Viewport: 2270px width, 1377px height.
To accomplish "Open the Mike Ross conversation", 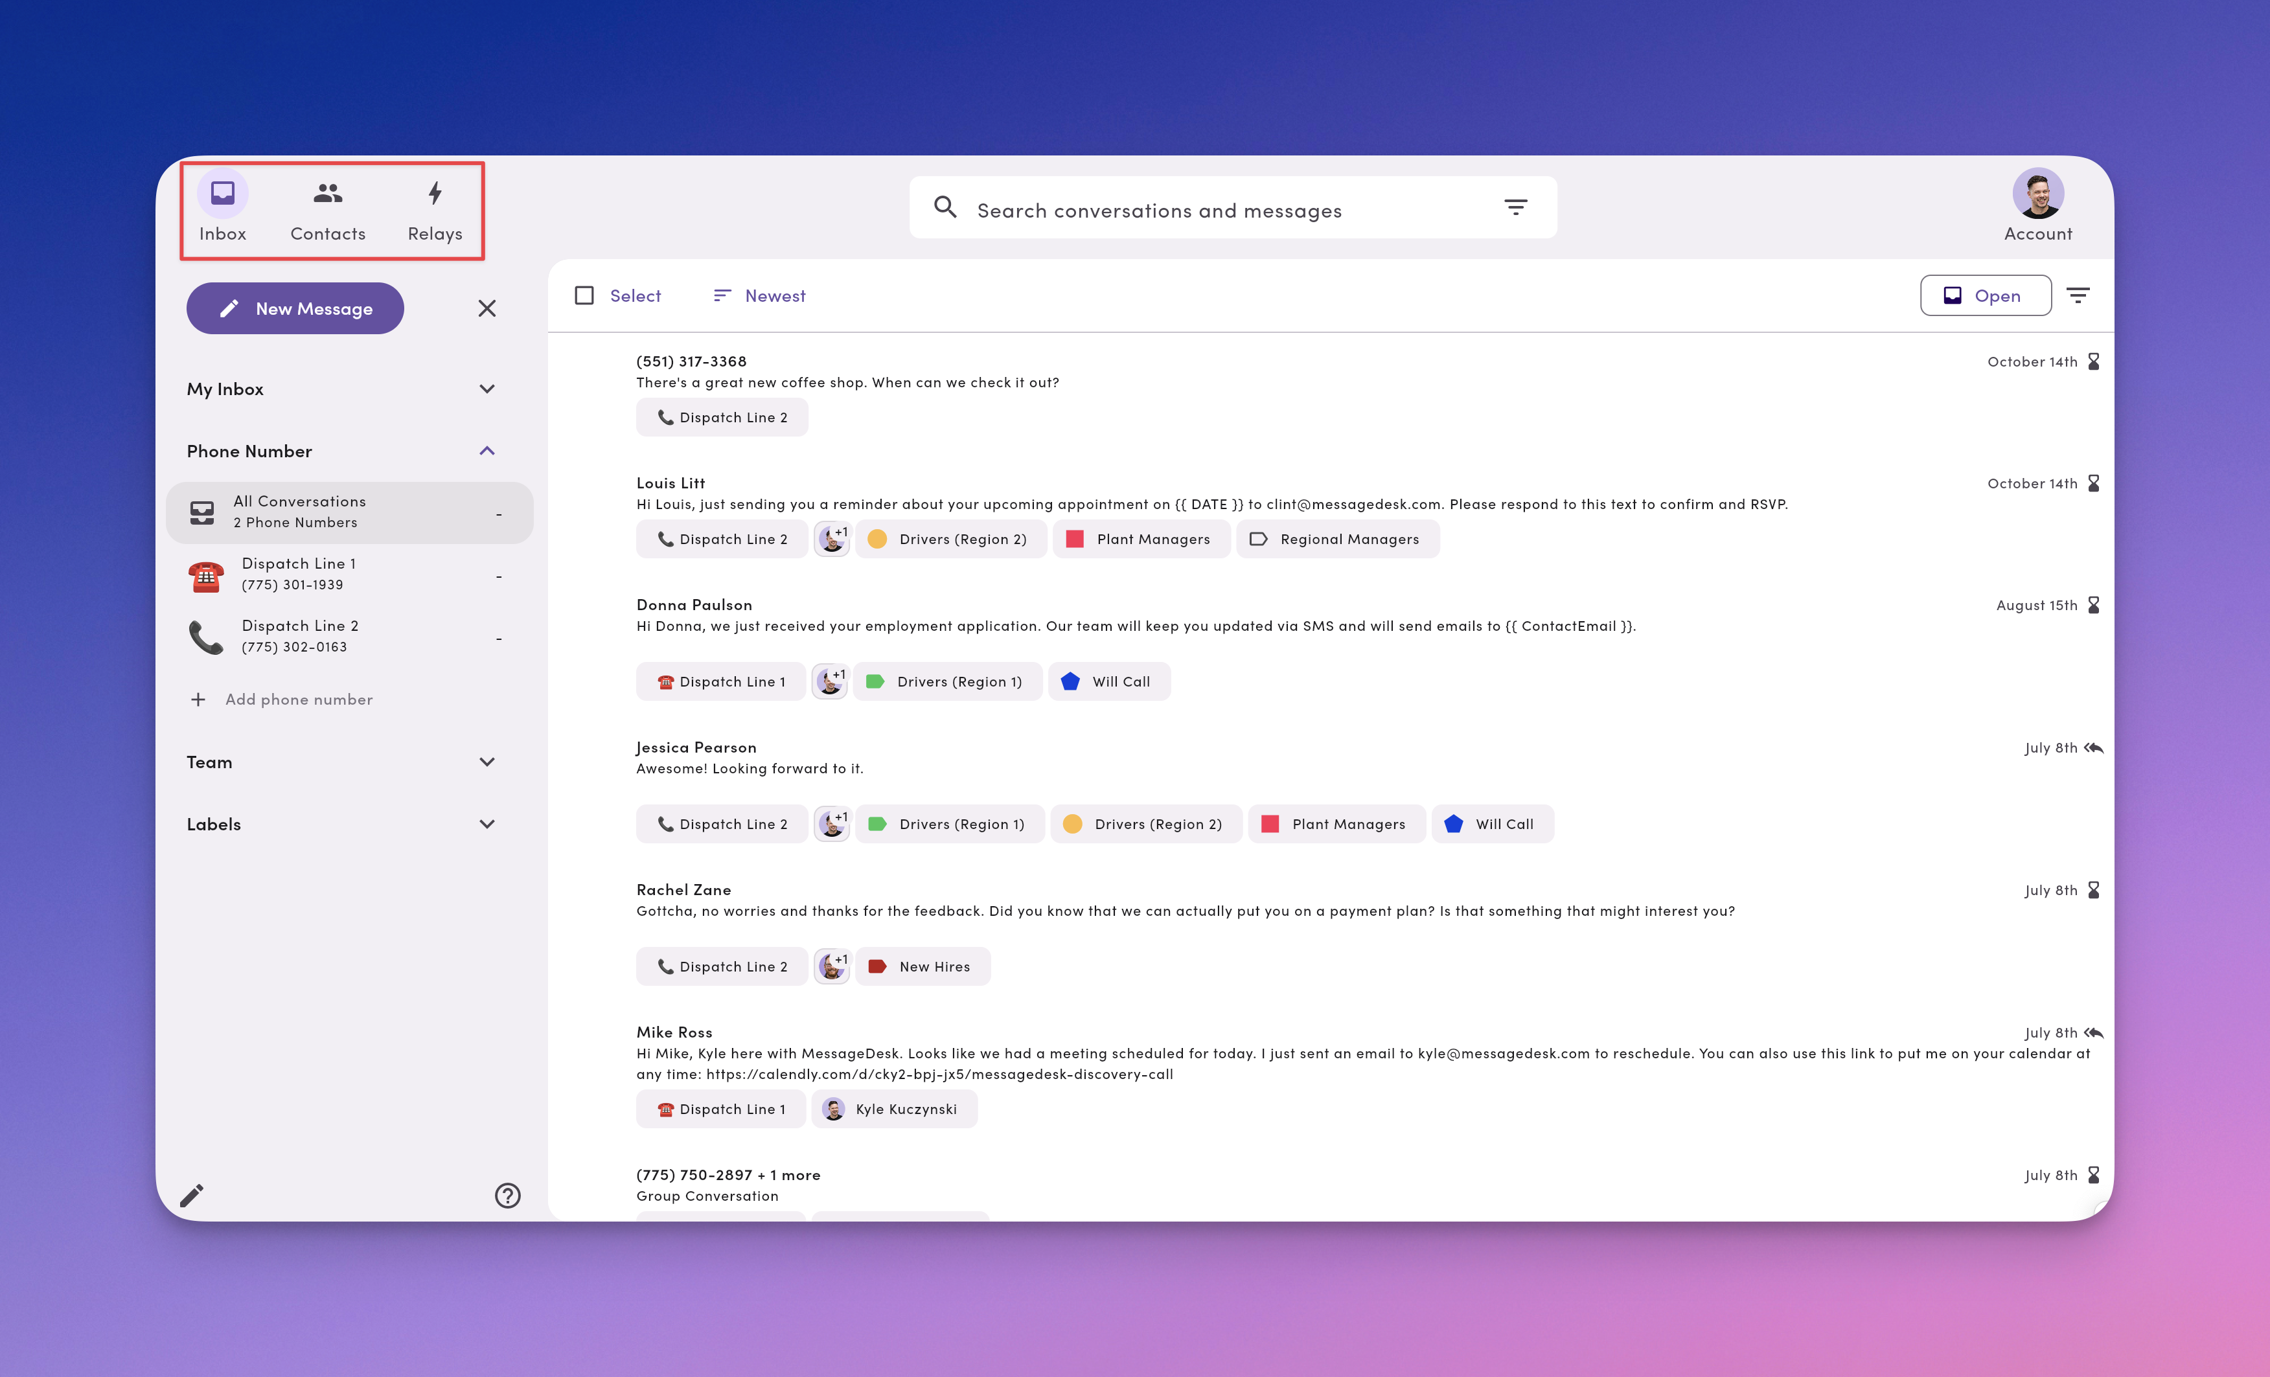I will (674, 1032).
